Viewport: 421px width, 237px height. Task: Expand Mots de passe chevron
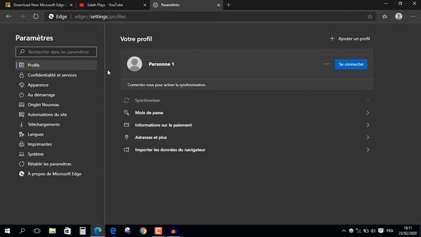click(x=368, y=113)
